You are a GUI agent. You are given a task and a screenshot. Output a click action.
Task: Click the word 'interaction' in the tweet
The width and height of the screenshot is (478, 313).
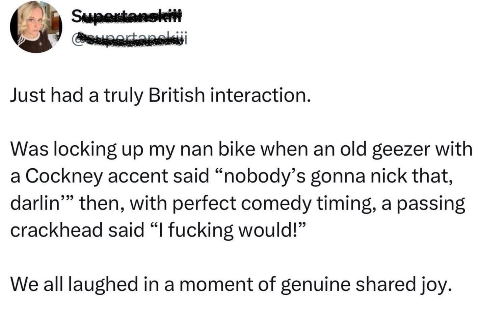tap(260, 95)
